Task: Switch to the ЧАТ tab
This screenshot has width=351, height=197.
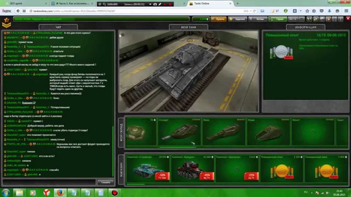Action: pos(58,27)
